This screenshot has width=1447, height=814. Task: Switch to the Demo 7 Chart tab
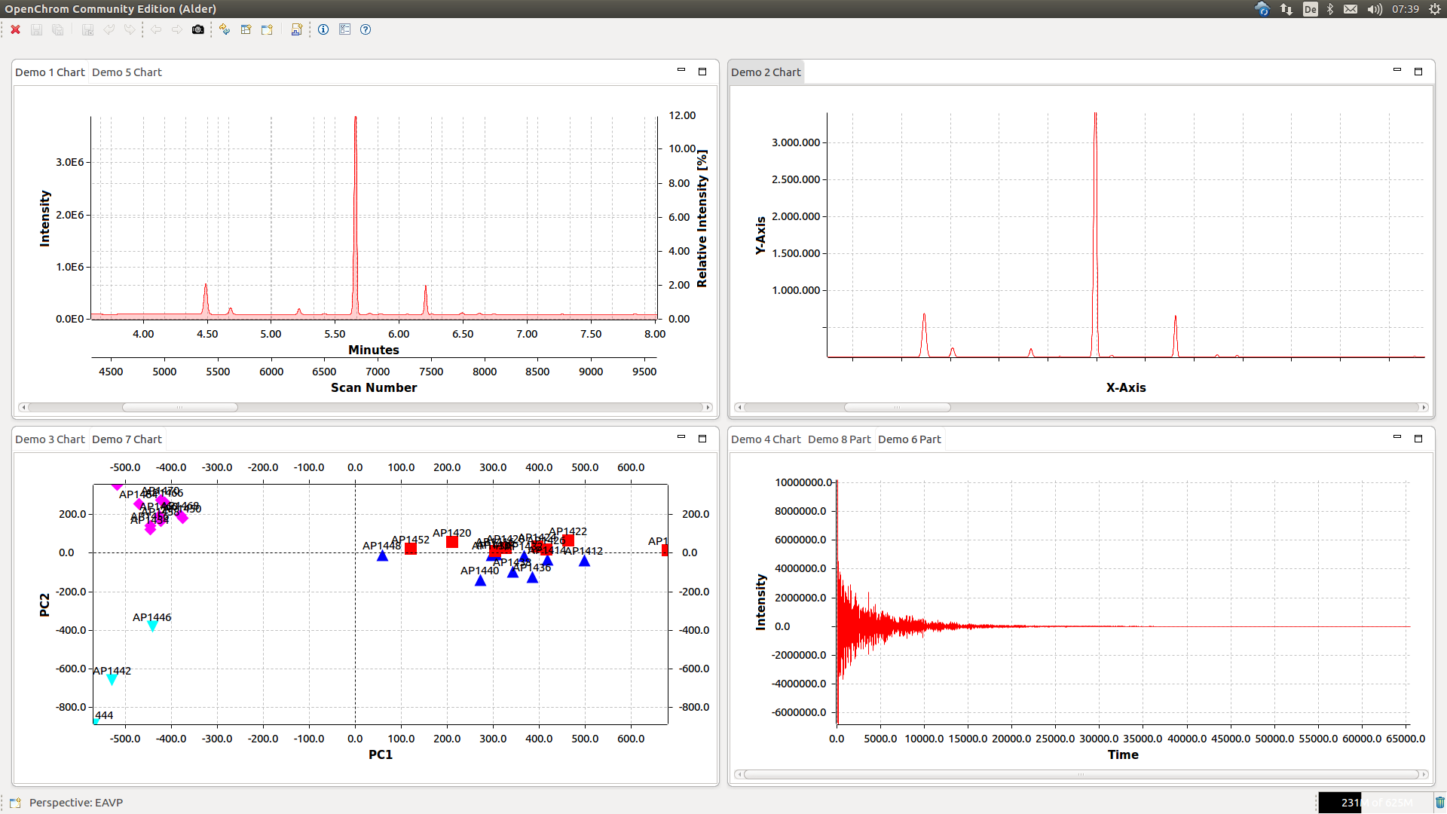point(127,439)
